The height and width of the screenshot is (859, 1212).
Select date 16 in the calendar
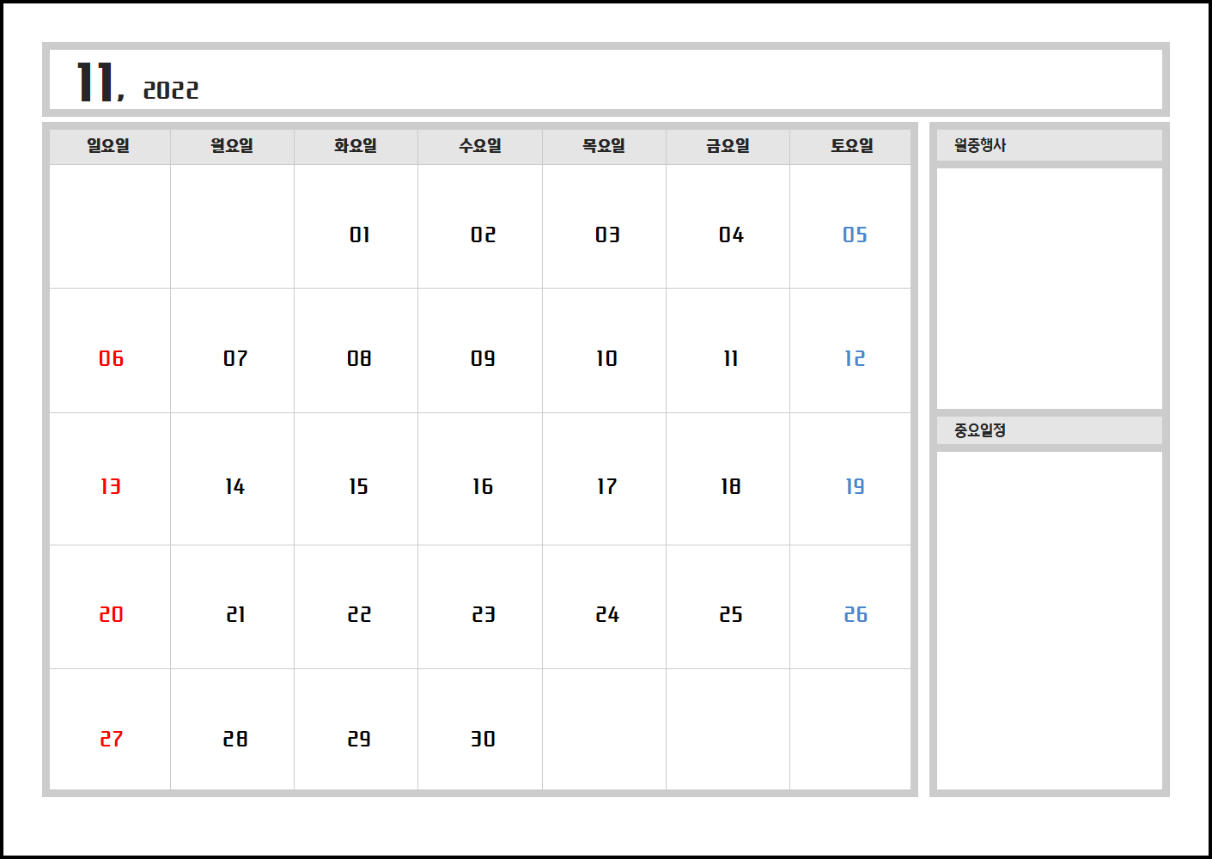coord(483,486)
